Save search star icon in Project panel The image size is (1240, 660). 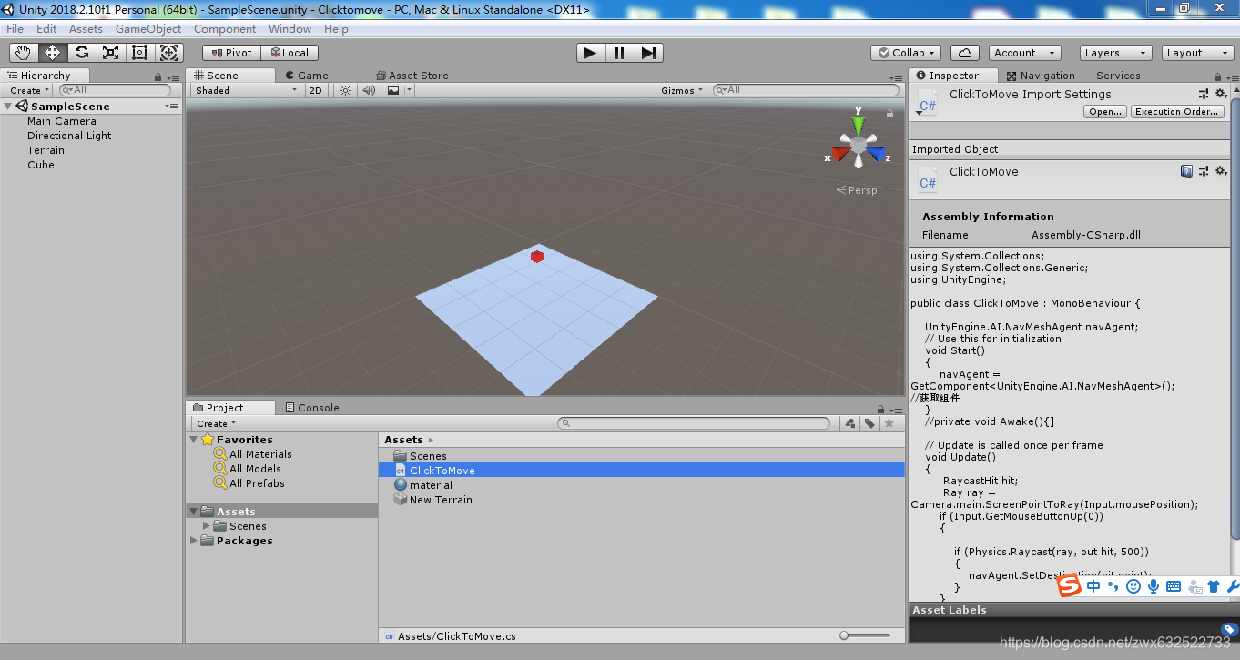889,423
